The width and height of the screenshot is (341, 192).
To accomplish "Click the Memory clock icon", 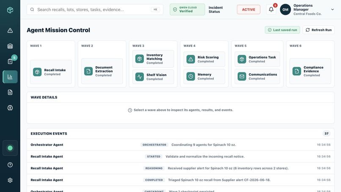I will click(x=190, y=76).
